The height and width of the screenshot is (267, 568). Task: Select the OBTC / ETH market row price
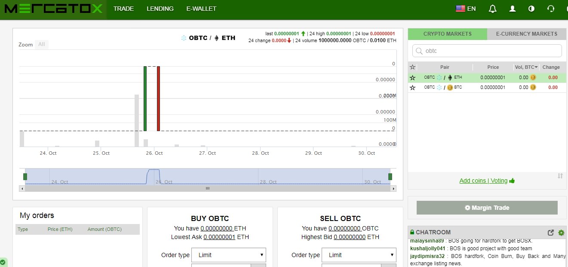click(493, 78)
